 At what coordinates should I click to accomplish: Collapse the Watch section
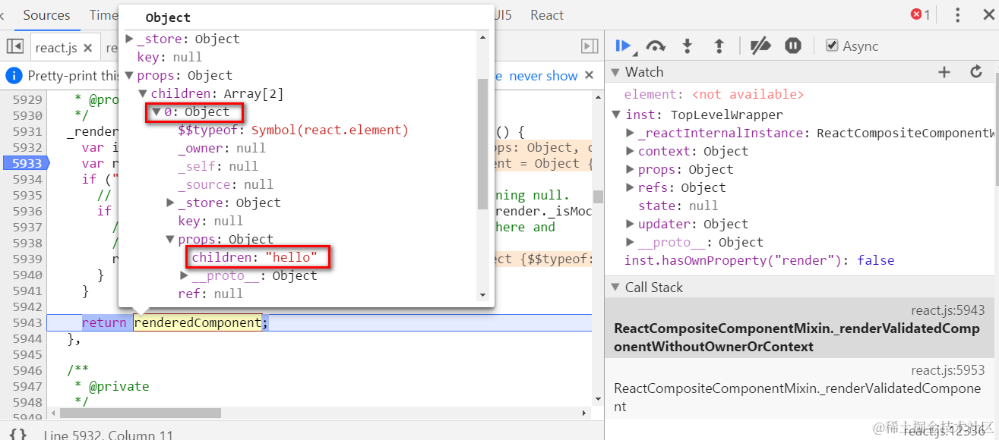pyautogui.click(x=616, y=73)
